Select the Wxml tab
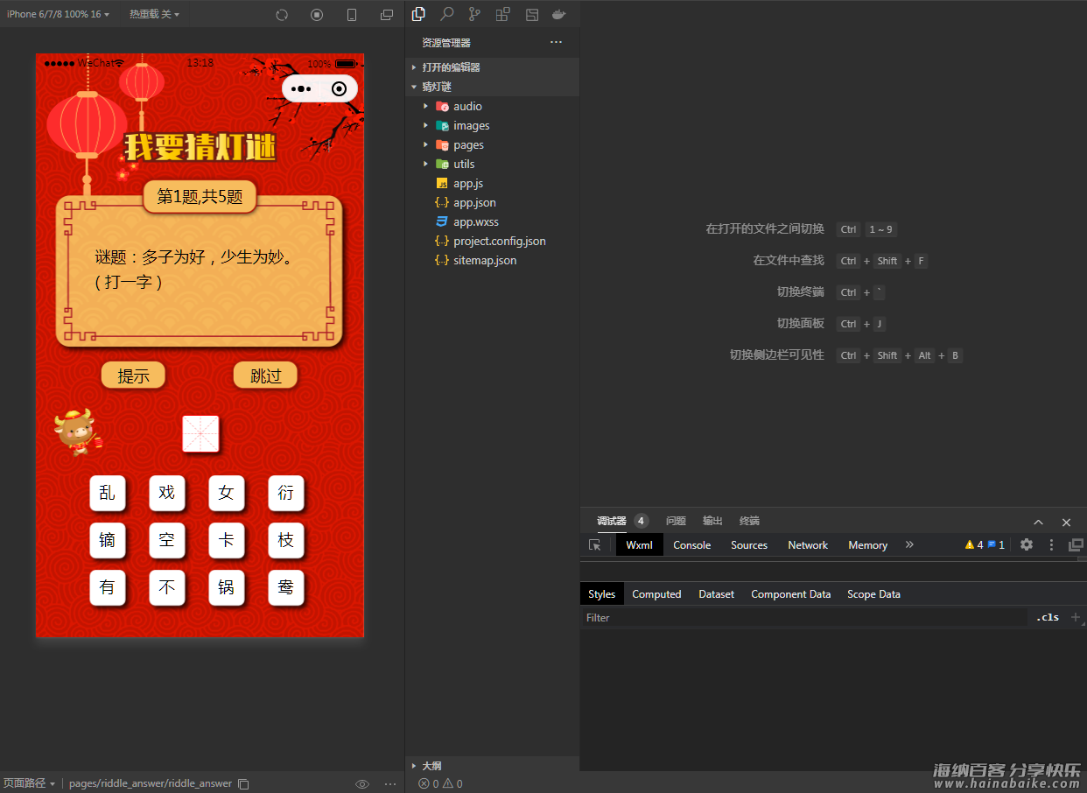Image resolution: width=1087 pixels, height=793 pixels. [x=639, y=544]
